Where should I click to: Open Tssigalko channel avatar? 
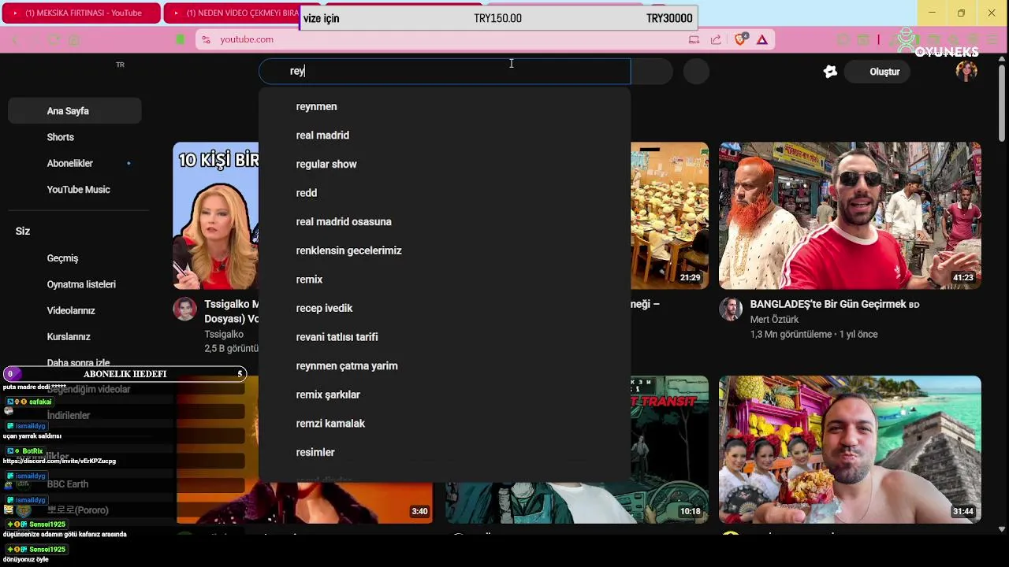(x=185, y=309)
